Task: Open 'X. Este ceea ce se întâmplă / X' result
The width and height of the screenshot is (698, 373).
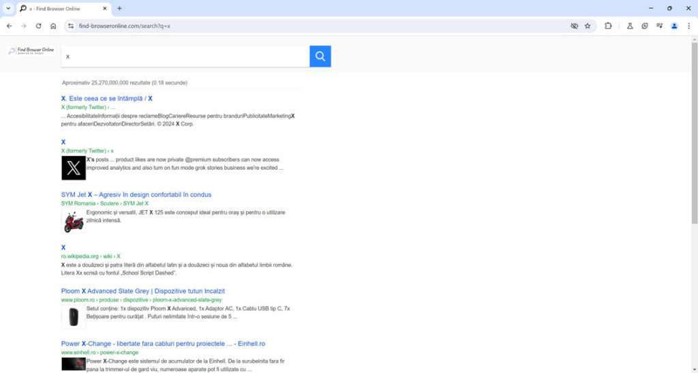Action: coord(107,98)
